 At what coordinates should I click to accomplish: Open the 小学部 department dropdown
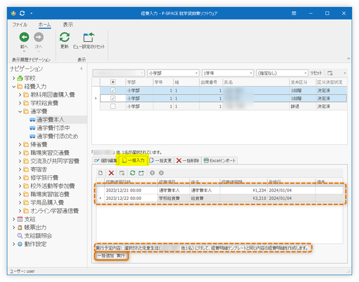coord(173,73)
